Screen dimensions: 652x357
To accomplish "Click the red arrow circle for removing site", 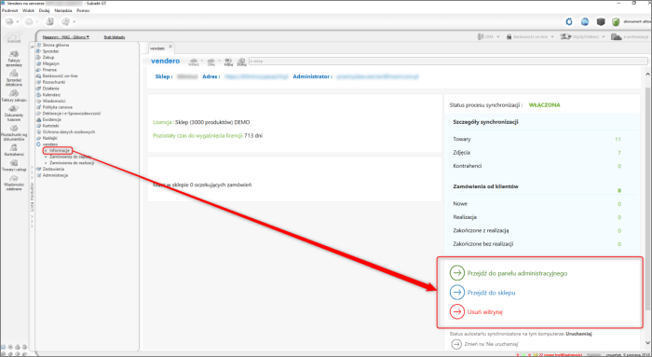I will point(457,311).
